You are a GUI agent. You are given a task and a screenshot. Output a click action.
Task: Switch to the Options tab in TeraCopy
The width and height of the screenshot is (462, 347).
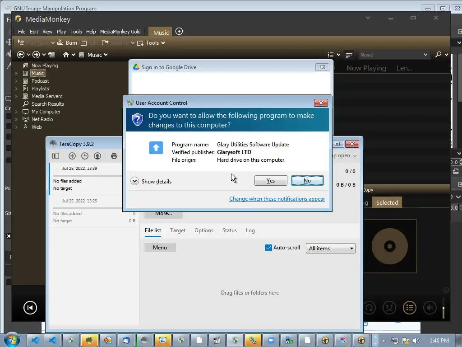[204, 230]
